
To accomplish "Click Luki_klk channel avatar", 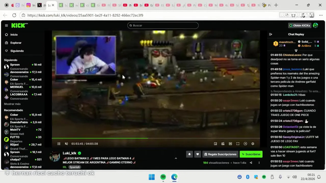I will pos(55,157).
